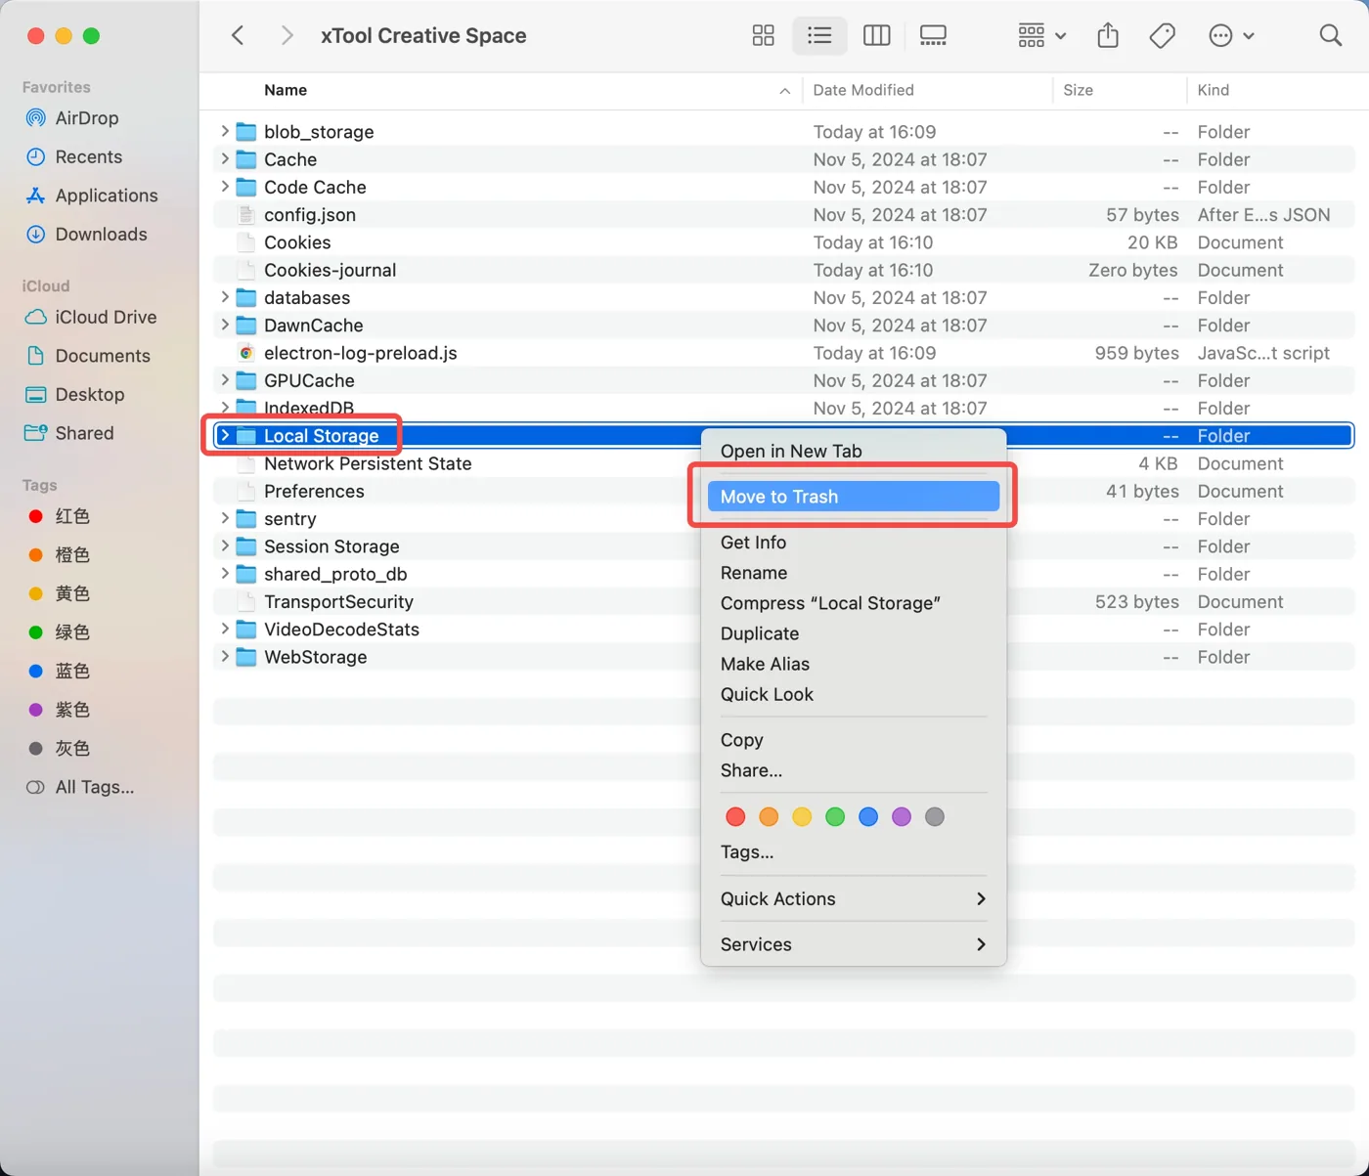Viewport: 1369px width, 1176px height.
Task: Apply green tag color in context menu
Action: (835, 816)
